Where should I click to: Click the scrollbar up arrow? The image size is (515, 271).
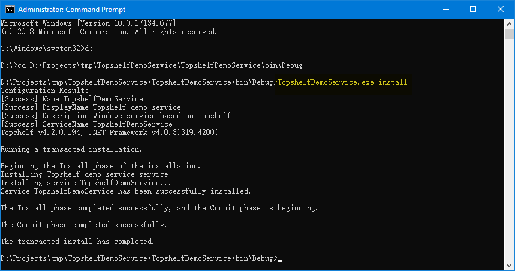click(x=509, y=24)
